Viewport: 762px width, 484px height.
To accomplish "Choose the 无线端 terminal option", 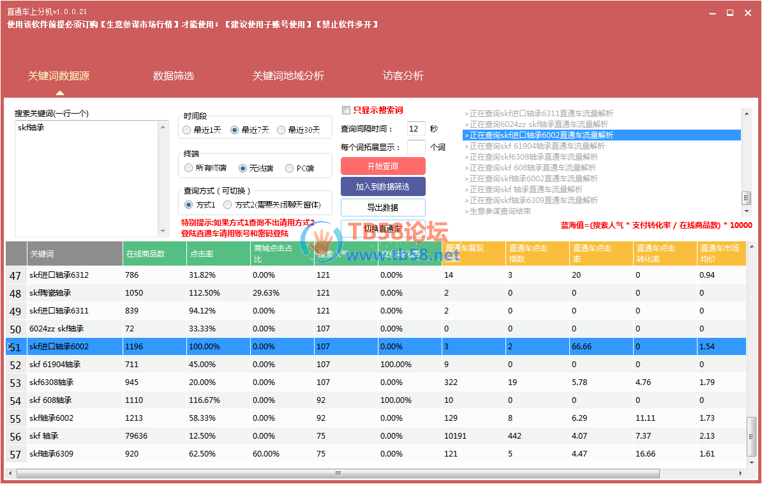I will pyautogui.click(x=256, y=168).
